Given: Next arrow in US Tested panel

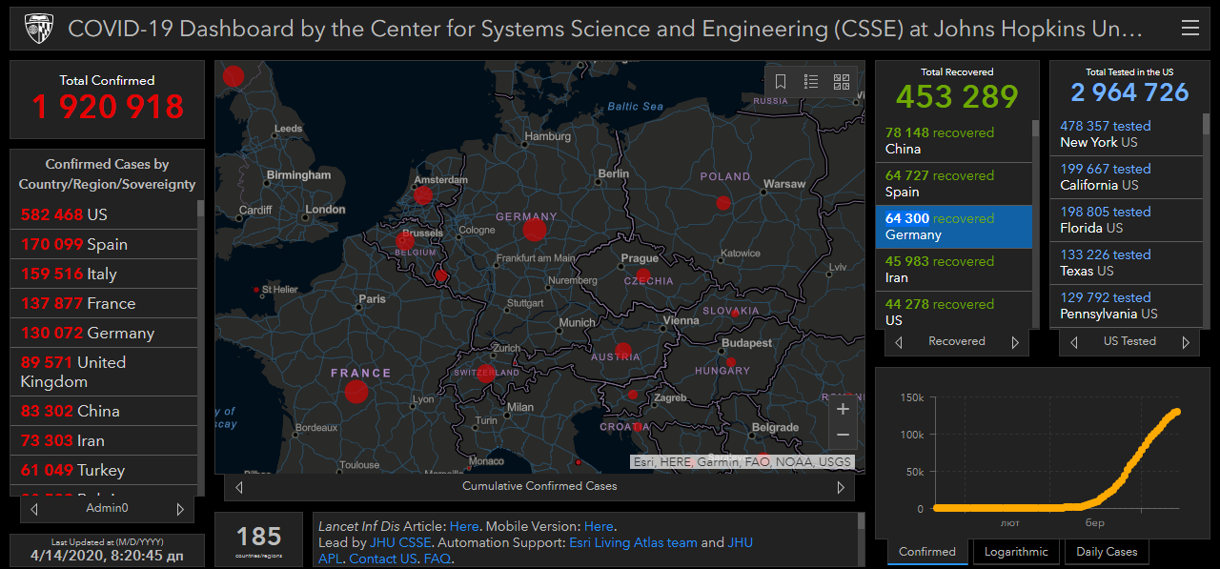Looking at the screenshot, I should (1186, 342).
